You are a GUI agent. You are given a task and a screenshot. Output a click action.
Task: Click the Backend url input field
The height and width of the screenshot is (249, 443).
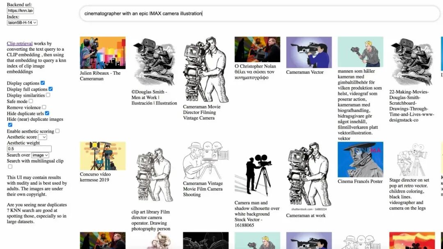click(21, 11)
